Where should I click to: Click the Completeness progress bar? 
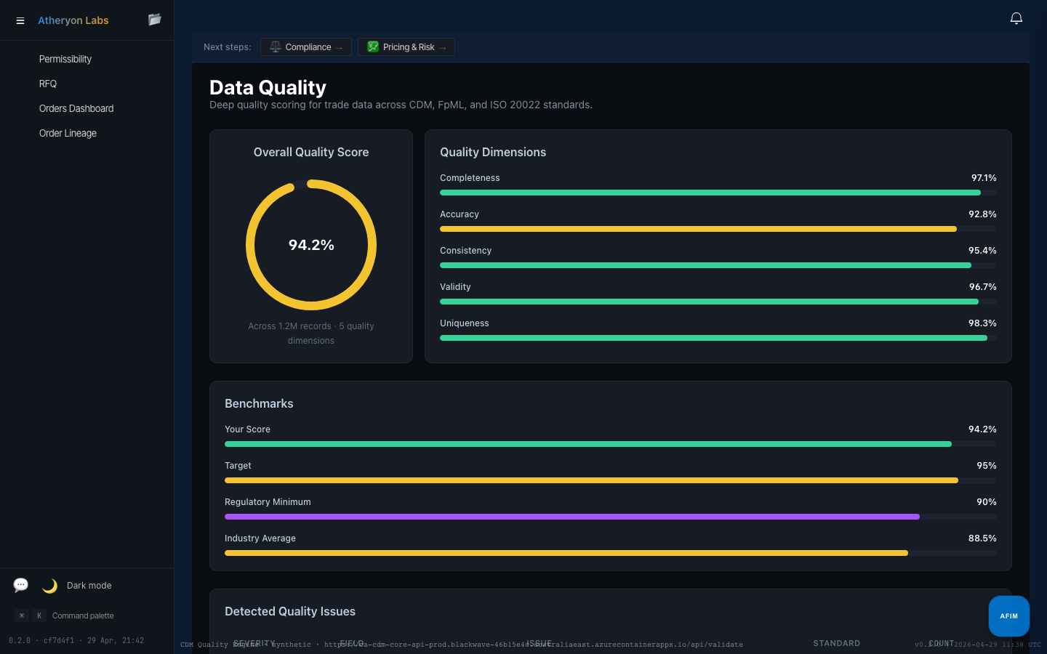tap(718, 193)
